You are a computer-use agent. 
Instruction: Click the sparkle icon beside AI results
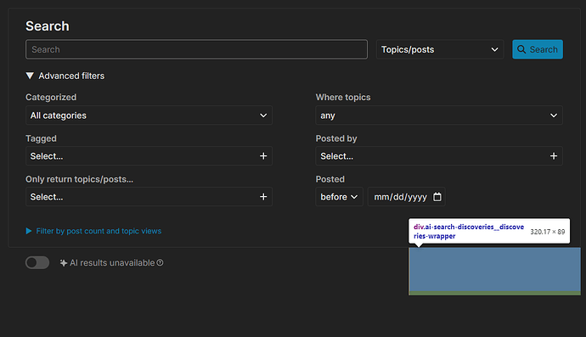[x=64, y=263]
